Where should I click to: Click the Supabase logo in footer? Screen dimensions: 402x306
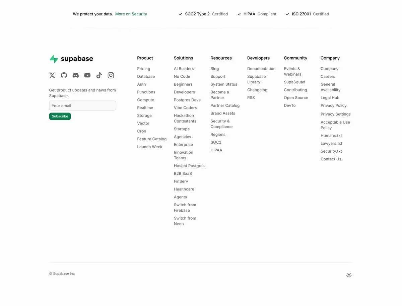(x=71, y=59)
